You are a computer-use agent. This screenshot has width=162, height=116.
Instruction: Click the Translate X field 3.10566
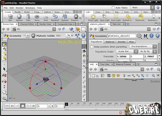(x=123, y=57)
